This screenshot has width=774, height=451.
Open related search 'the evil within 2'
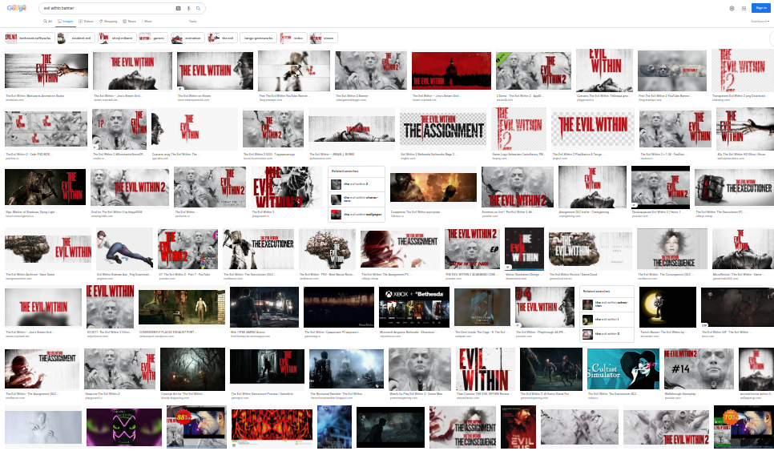[357, 184]
